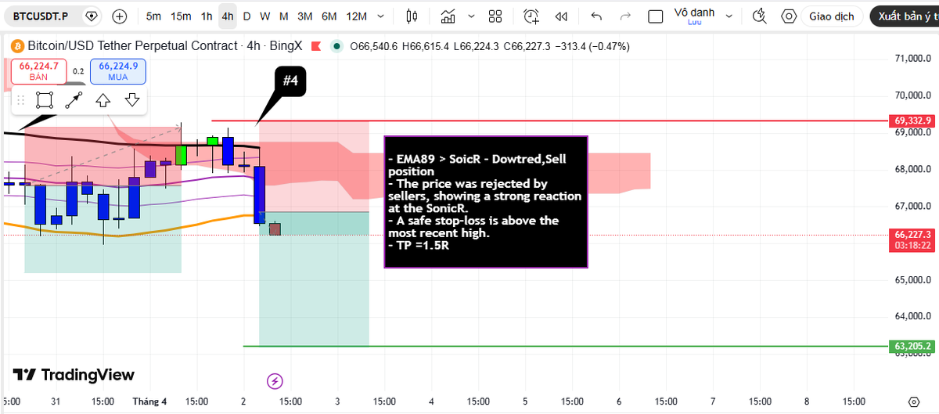
Task: Click the Giao dịch trade button
Action: [x=833, y=16]
